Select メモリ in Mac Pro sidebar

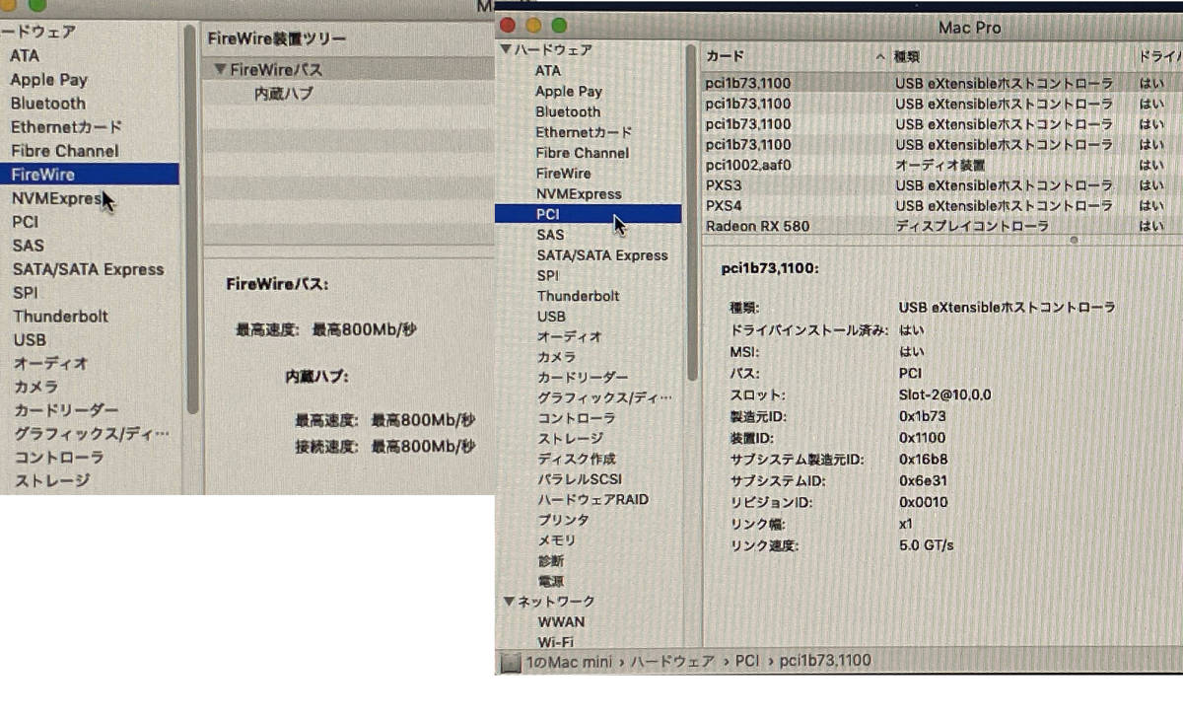point(557,540)
